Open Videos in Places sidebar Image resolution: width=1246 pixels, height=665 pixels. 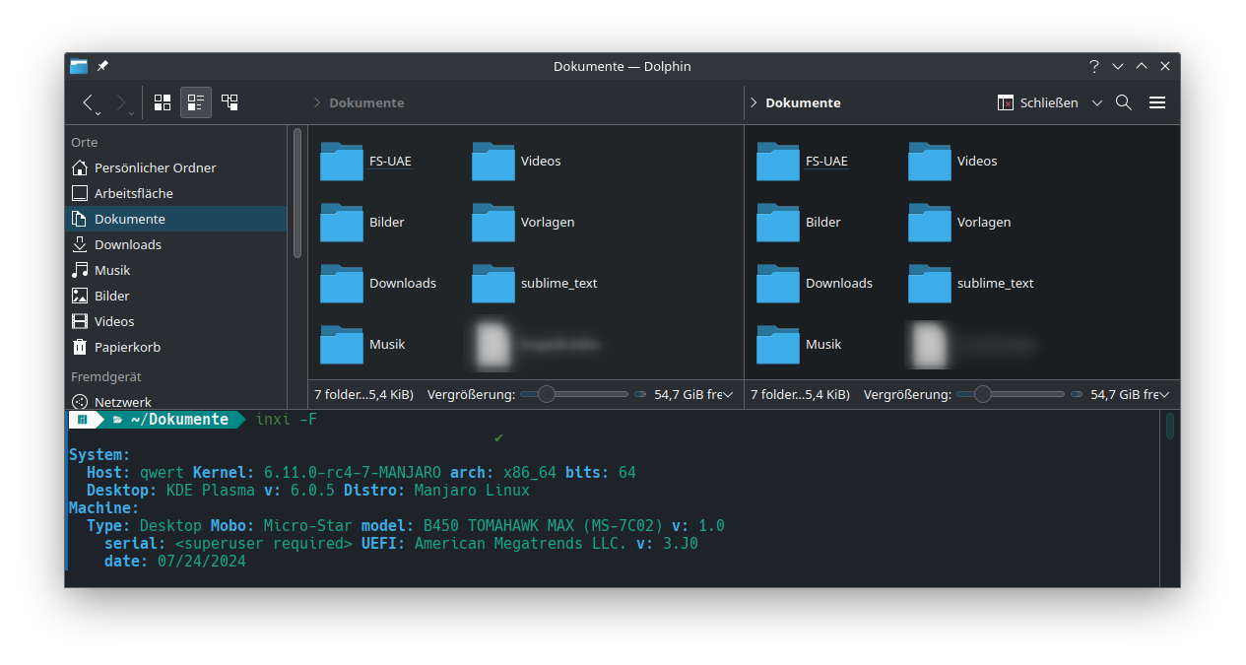(176, 321)
